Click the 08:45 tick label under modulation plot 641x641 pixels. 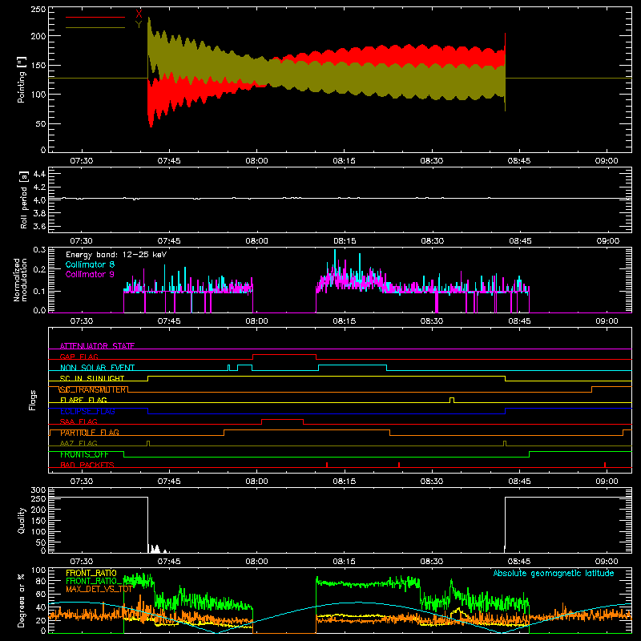[x=519, y=321]
